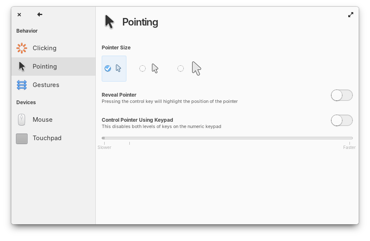Click the pointer speed slider track
The image size is (370, 241).
pyautogui.click(x=226, y=138)
